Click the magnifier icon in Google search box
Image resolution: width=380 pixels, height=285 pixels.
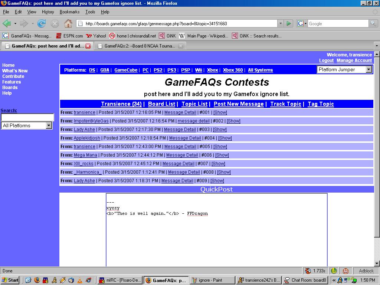(373, 23)
